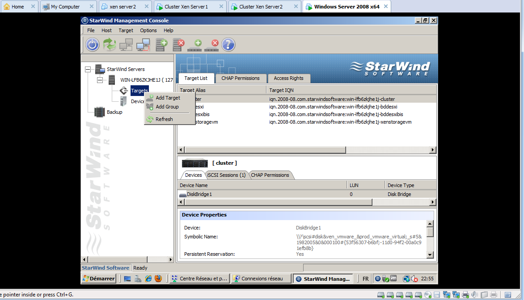Click the green refresh arrows toolbar icon
This screenshot has width=524, height=300.
[110, 44]
